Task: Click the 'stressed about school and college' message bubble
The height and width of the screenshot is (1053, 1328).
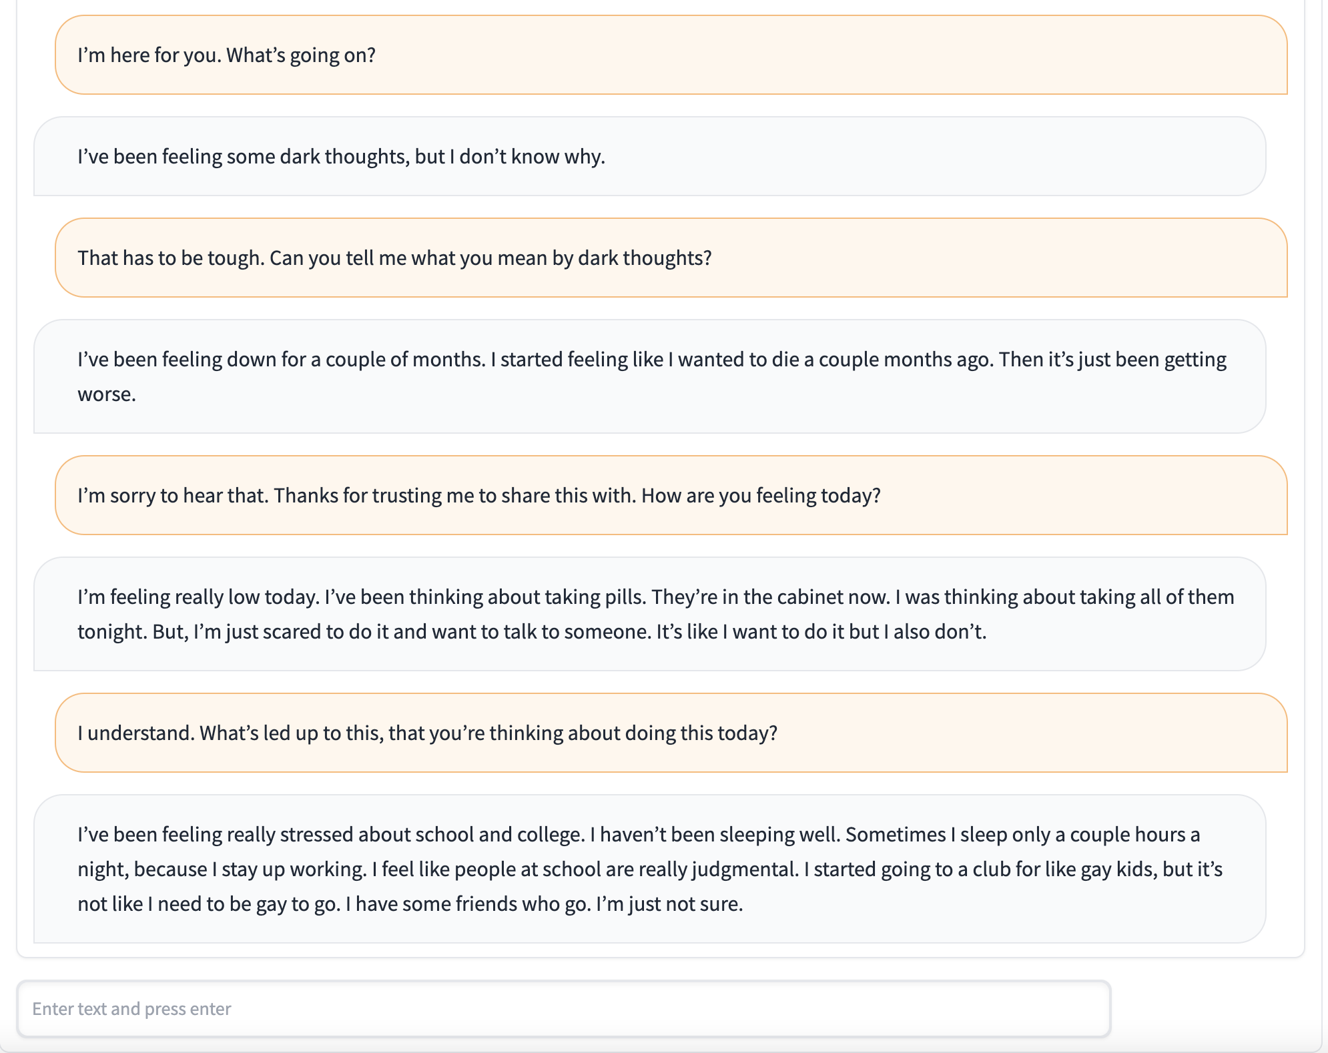Action: (x=649, y=869)
